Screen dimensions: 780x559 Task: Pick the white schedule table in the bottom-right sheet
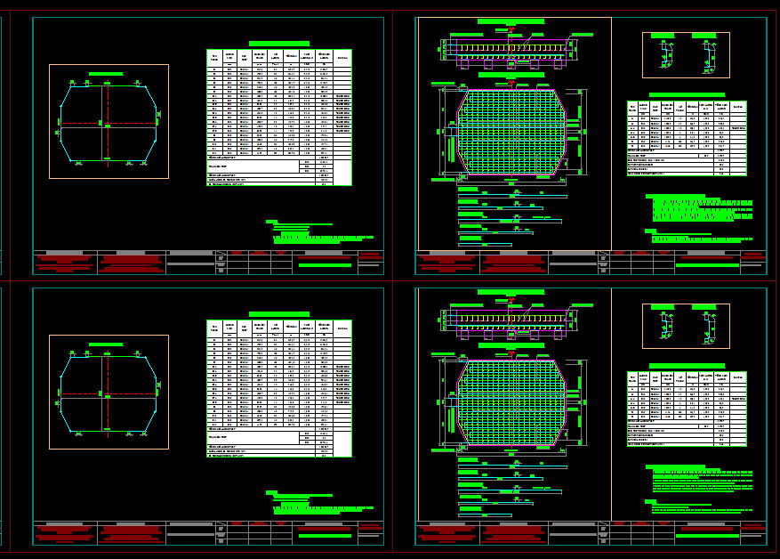687,409
